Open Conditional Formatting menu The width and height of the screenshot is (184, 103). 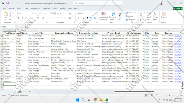[103, 16]
